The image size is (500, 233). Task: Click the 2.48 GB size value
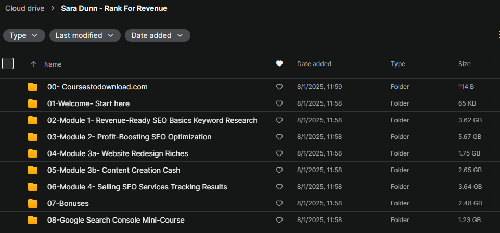[470, 203]
